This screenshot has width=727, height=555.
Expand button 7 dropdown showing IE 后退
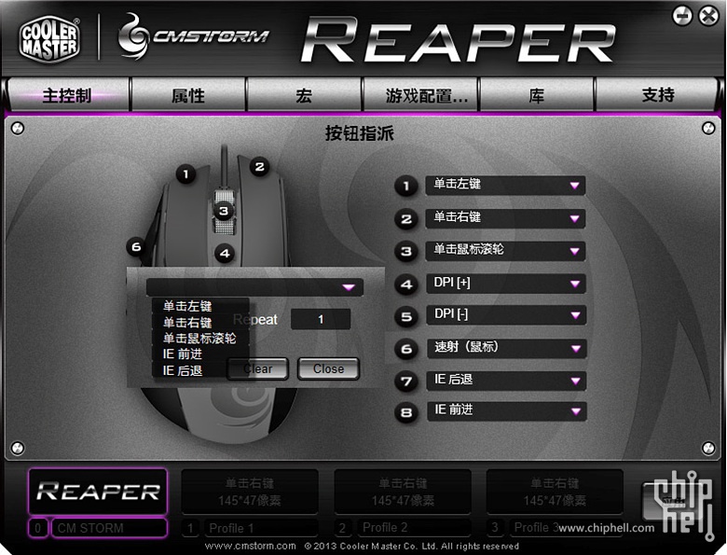coord(506,381)
